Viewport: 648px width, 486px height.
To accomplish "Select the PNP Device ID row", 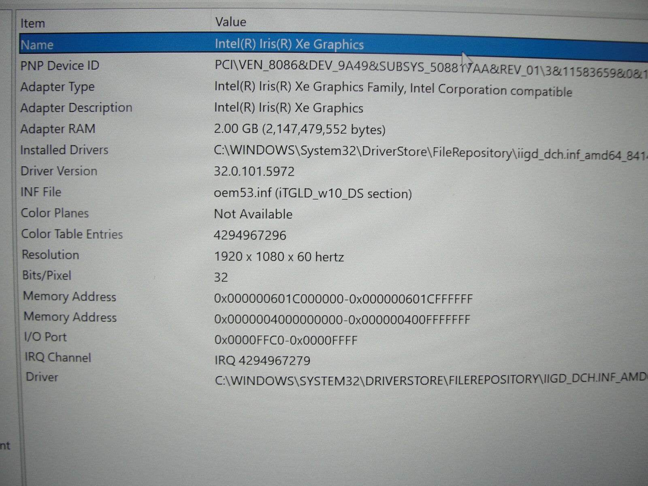I will [60, 66].
